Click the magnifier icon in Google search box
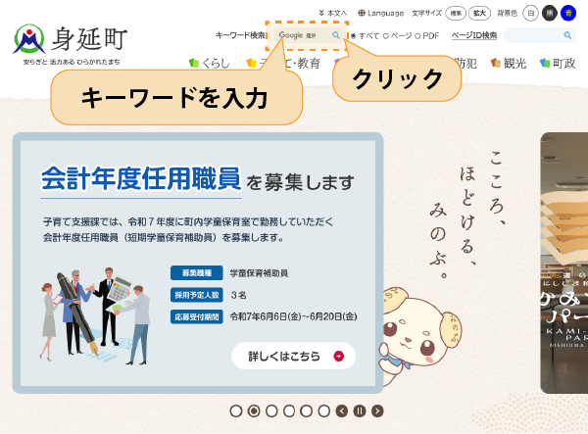Image resolution: width=588 pixels, height=434 pixels. point(335,35)
